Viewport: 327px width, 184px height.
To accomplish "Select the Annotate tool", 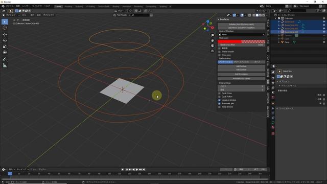I will (x=5, y=59).
